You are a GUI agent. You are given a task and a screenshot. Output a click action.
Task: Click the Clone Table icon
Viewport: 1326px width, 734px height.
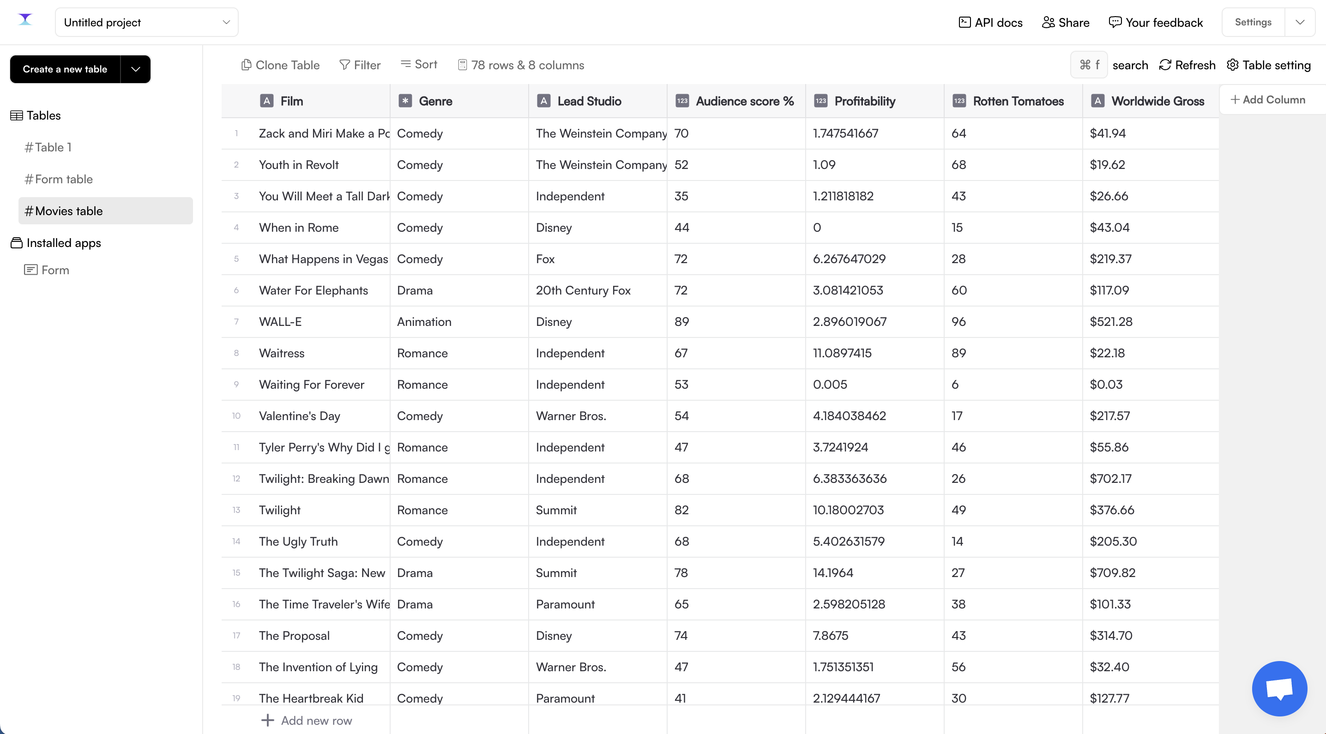pos(246,65)
